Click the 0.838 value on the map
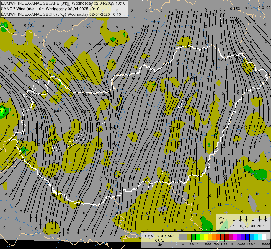The image size is (271, 249). coord(86,111)
